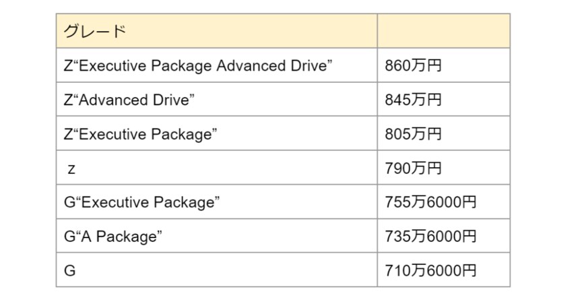Click the empty header cell above prices

point(443,31)
